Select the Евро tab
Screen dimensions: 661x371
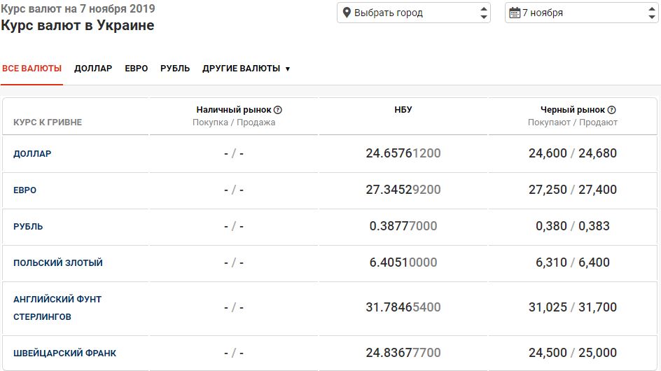137,69
